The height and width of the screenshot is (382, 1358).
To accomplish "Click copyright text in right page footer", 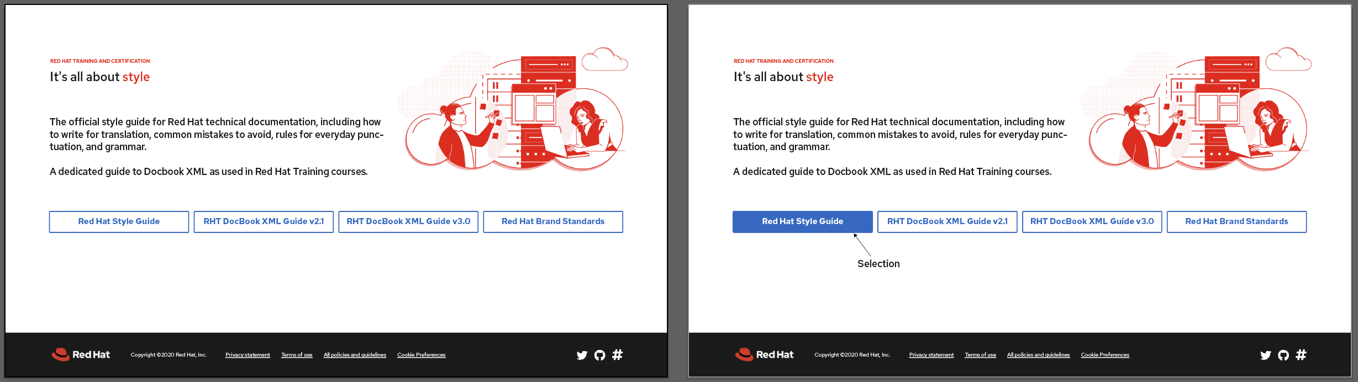I will [852, 355].
